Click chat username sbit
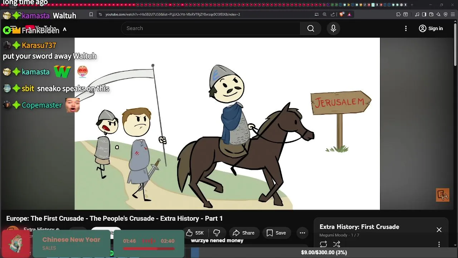This screenshot has height=258, width=458. tap(28, 89)
